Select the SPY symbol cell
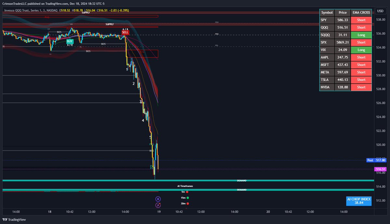Image resolution: width=390 pixels, height=224 pixels. (x=327, y=20)
